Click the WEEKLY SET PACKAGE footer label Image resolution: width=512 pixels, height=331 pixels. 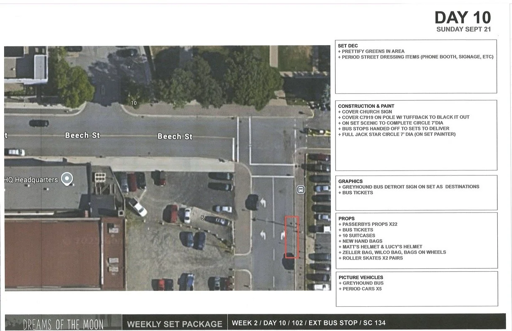pyautogui.click(x=174, y=324)
